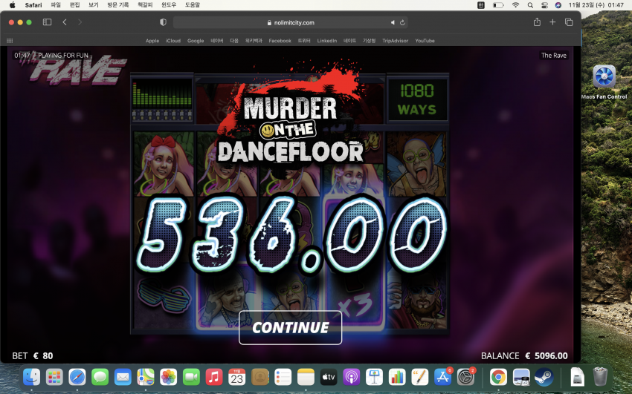The height and width of the screenshot is (394, 632).
Task: Open the 책갈피 menu
Action: [145, 5]
